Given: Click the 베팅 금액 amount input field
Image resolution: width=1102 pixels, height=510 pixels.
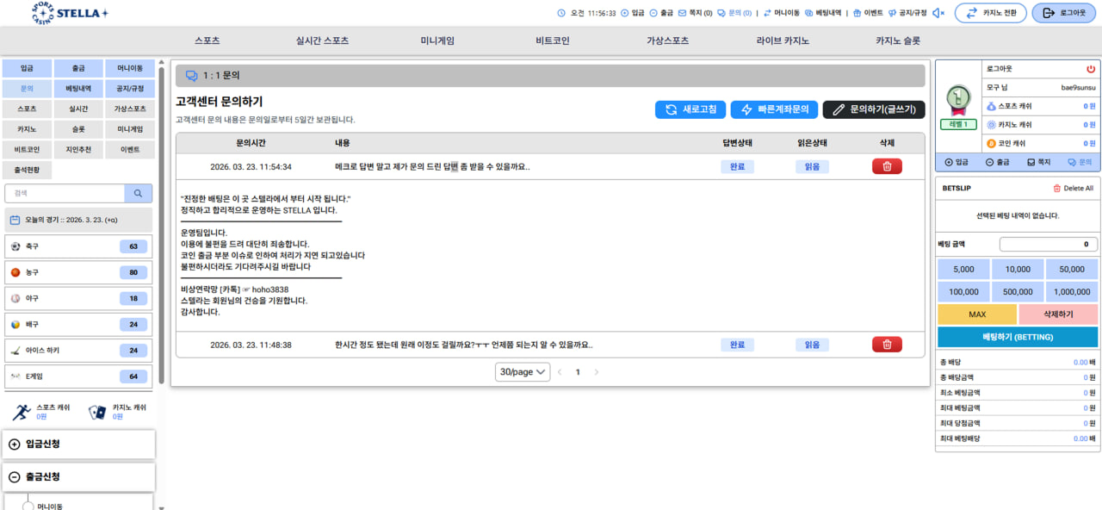Looking at the screenshot, I should click(x=1048, y=245).
